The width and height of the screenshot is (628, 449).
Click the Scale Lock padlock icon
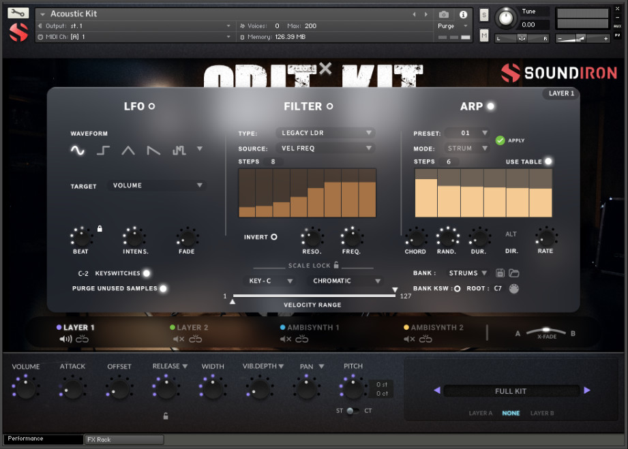click(x=336, y=264)
